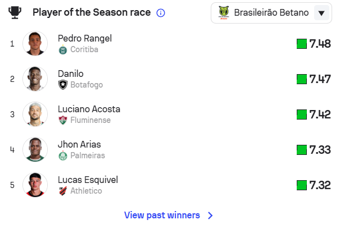Click the green square beside rating 7.32
Viewport: 340px width, 229px height.
(x=301, y=185)
